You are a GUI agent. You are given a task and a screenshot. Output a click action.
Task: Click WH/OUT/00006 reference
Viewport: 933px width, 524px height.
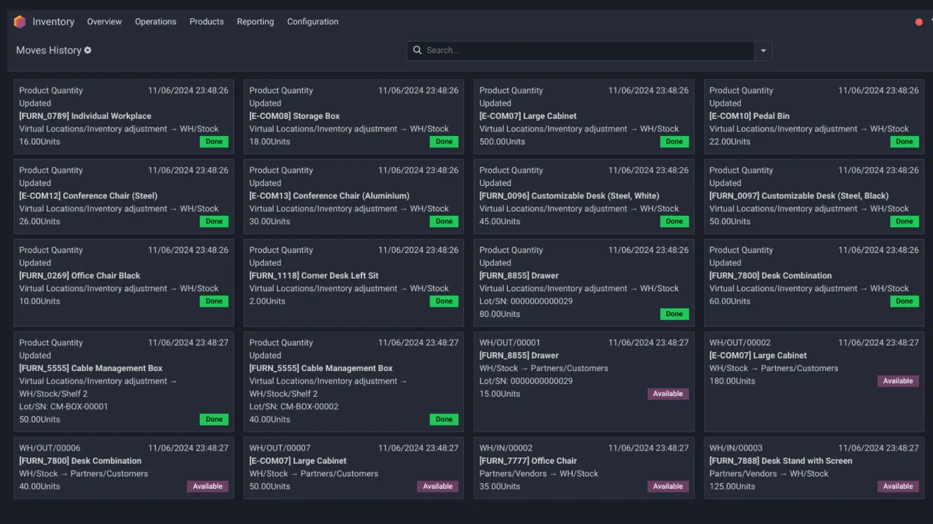point(49,448)
